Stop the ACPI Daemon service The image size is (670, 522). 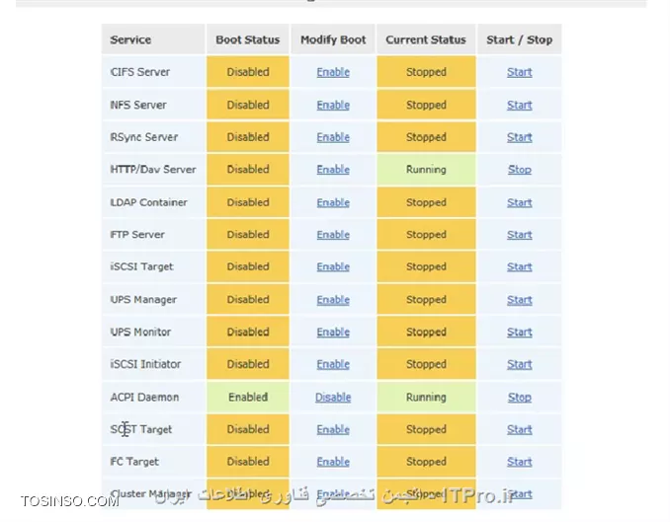[x=519, y=398]
